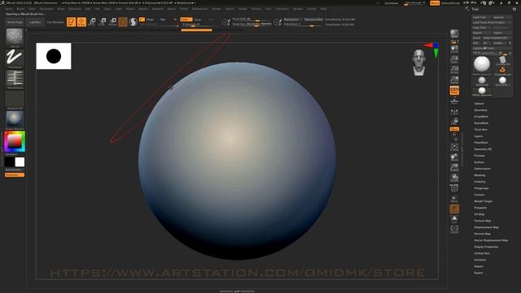
Task: Click the Zoom canvas icon
Action: click(454, 59)
